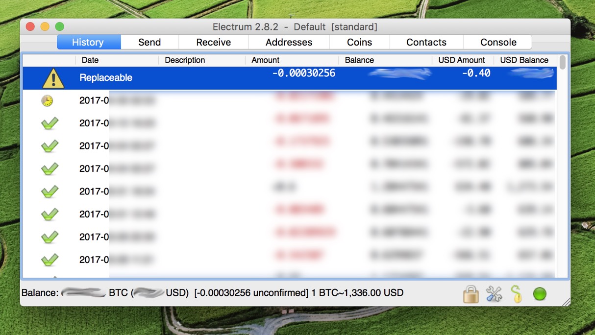Open the Send tab

pyautogui.click(x=149, y=42)
